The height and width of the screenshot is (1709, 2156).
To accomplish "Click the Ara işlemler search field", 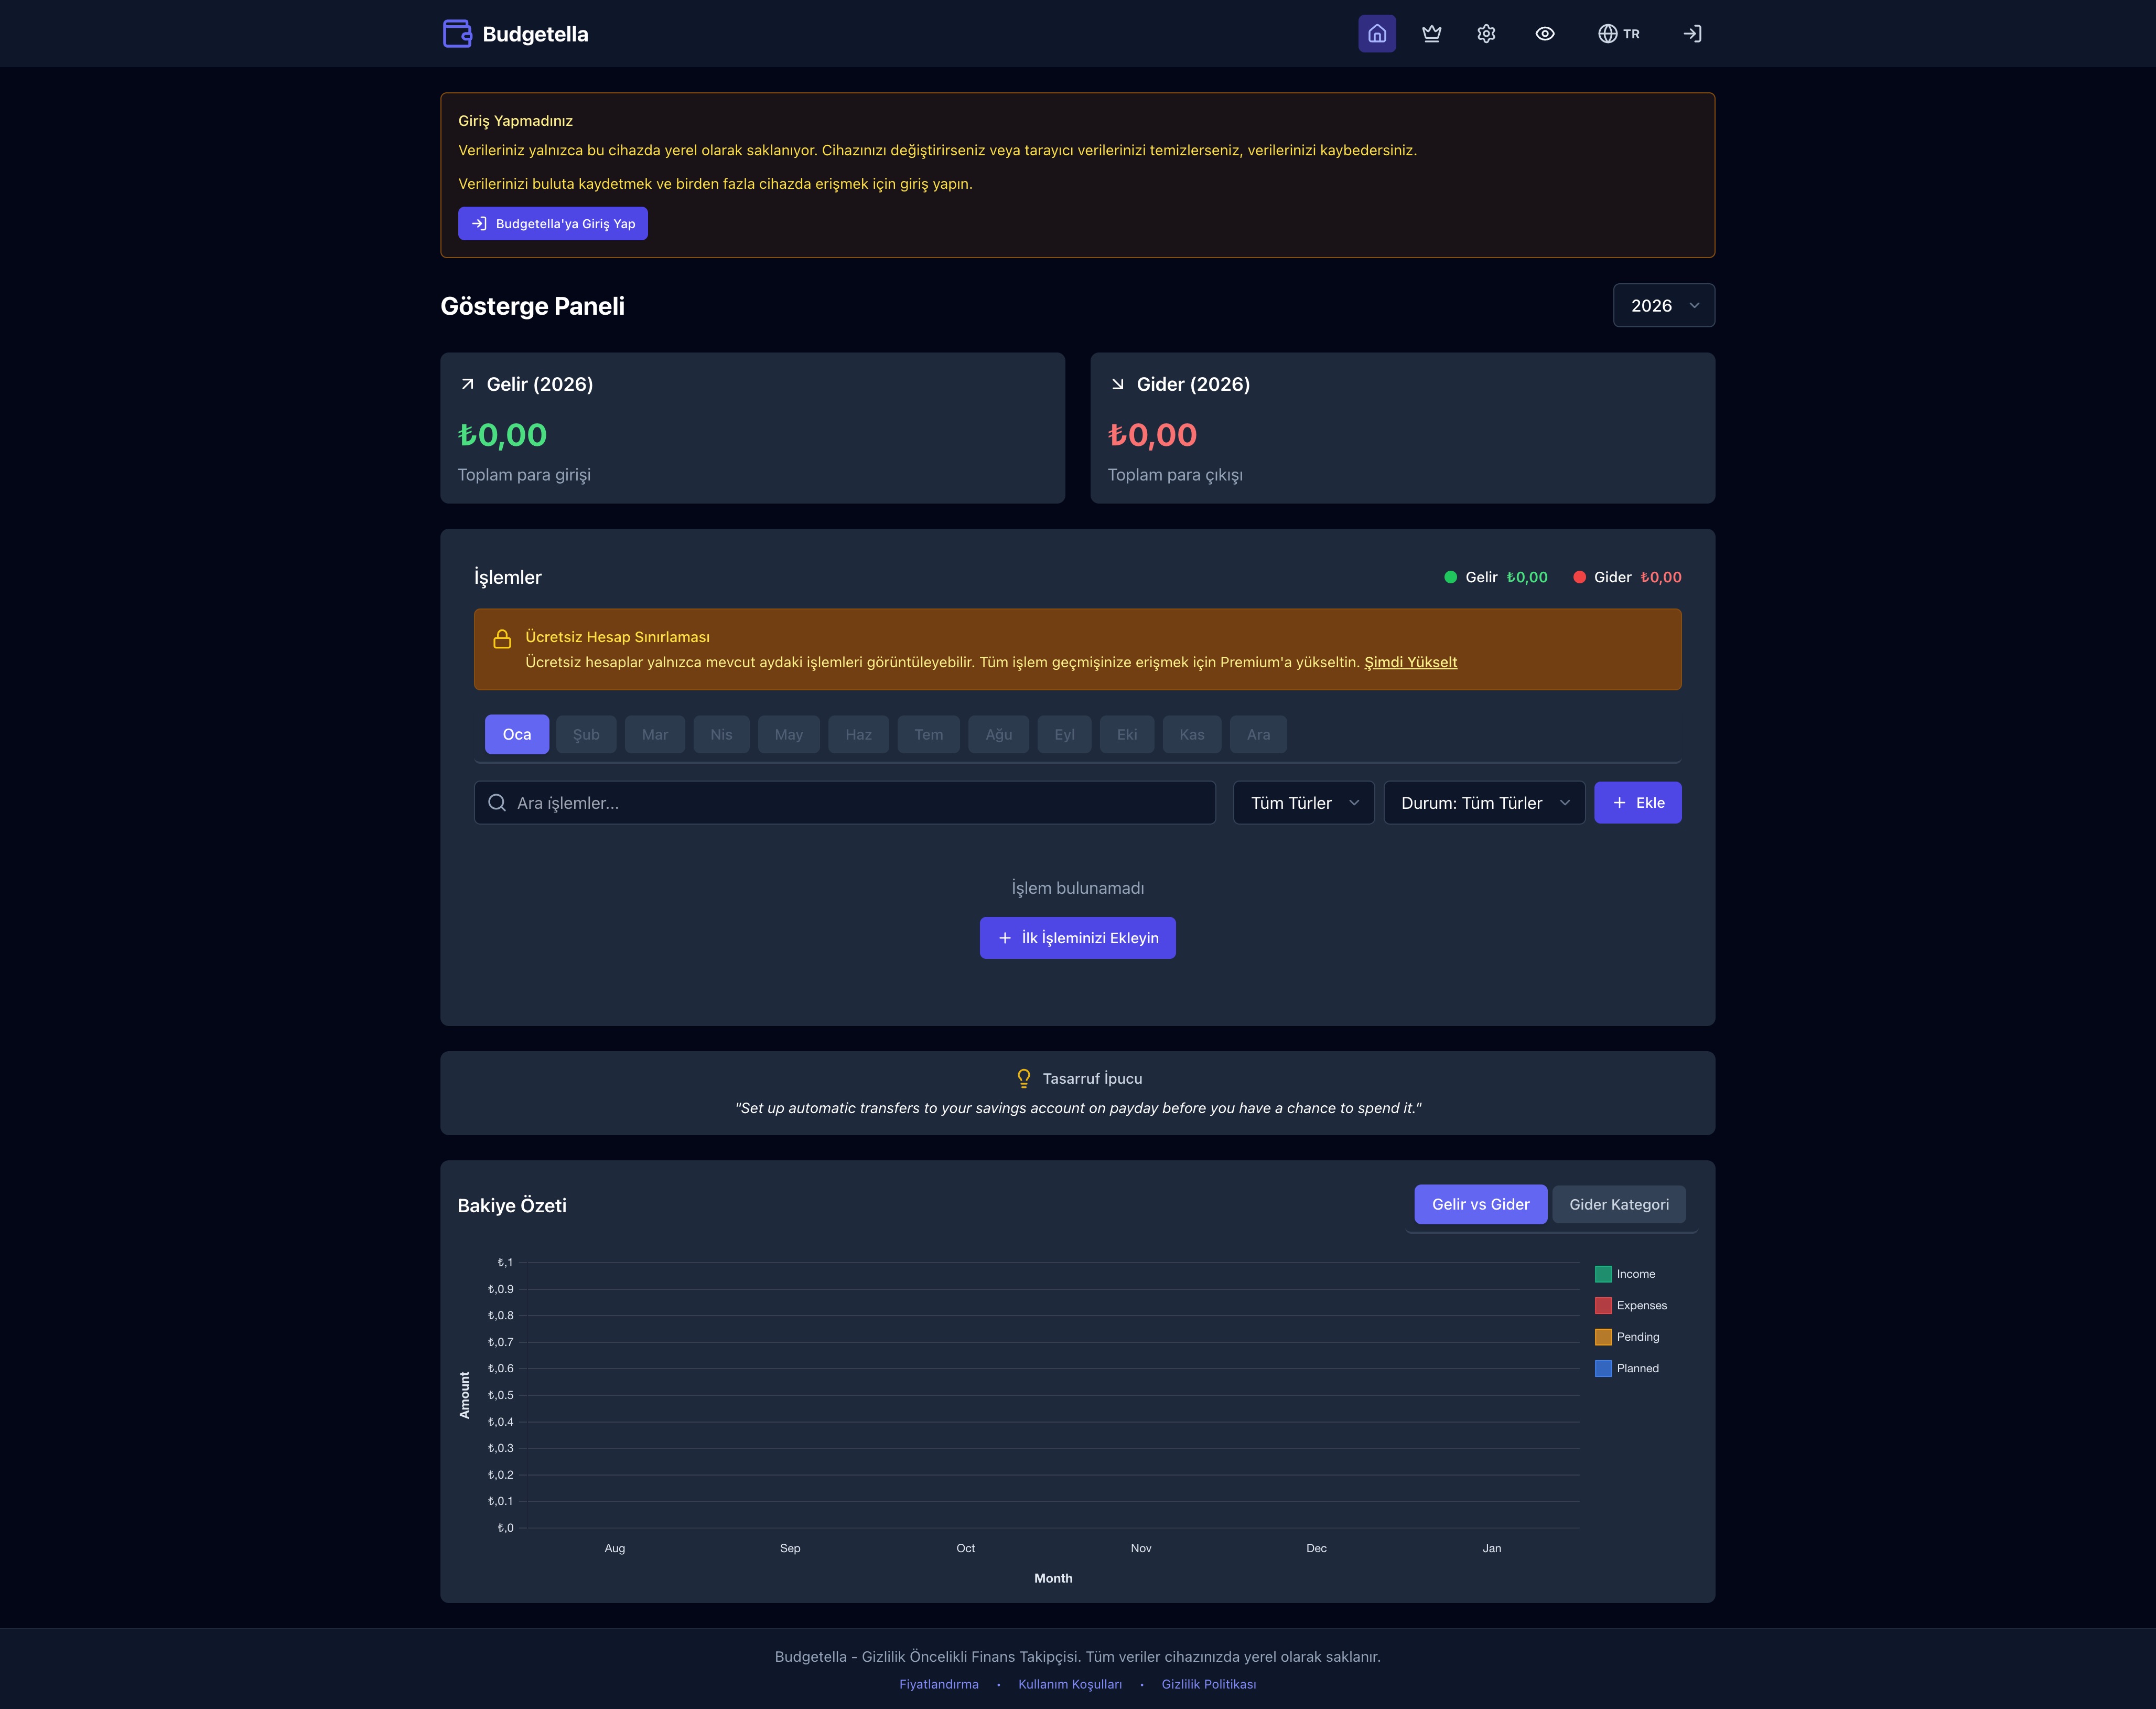I will pyautogui.click(x=845, y=803).
